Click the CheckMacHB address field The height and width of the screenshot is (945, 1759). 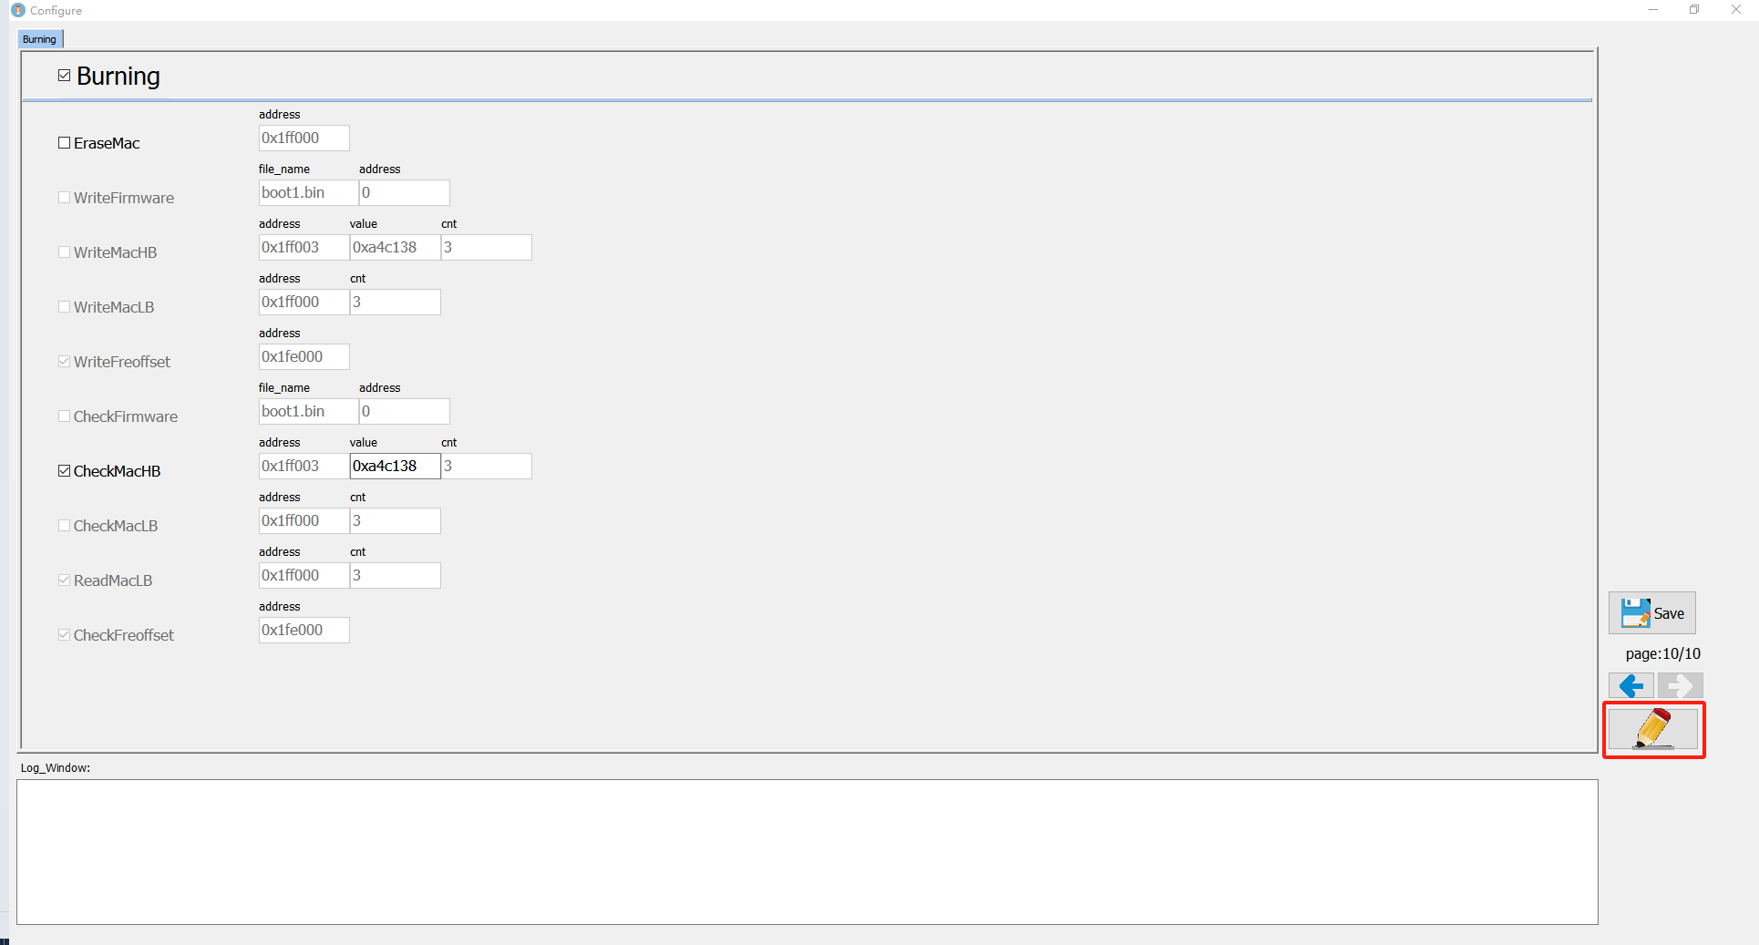pos(303,467)
